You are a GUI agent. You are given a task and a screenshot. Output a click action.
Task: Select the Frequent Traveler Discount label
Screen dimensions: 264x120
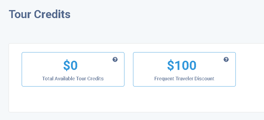[x=184, y=79]
